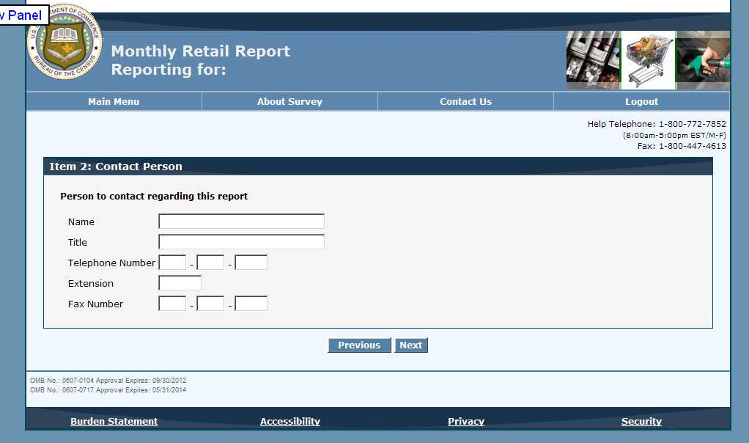Click the Telephone Number middle three-digit box

coord(210,263)
